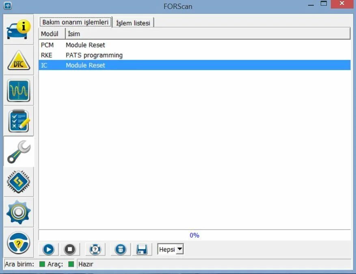
Task: Click the FORScan app icon in title bar
Action: [8, 6]
